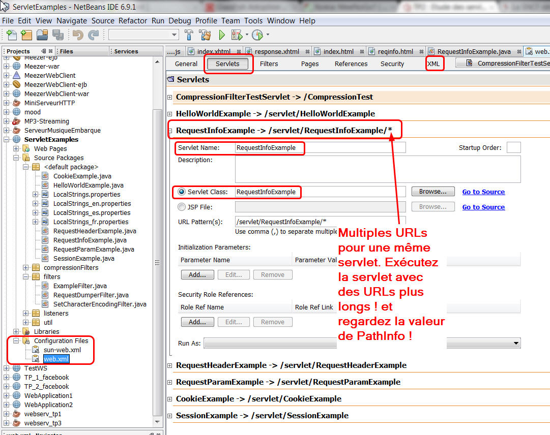Select SessionExample.java in the project tree
This screenshot has width=550, height=435.
84,259
